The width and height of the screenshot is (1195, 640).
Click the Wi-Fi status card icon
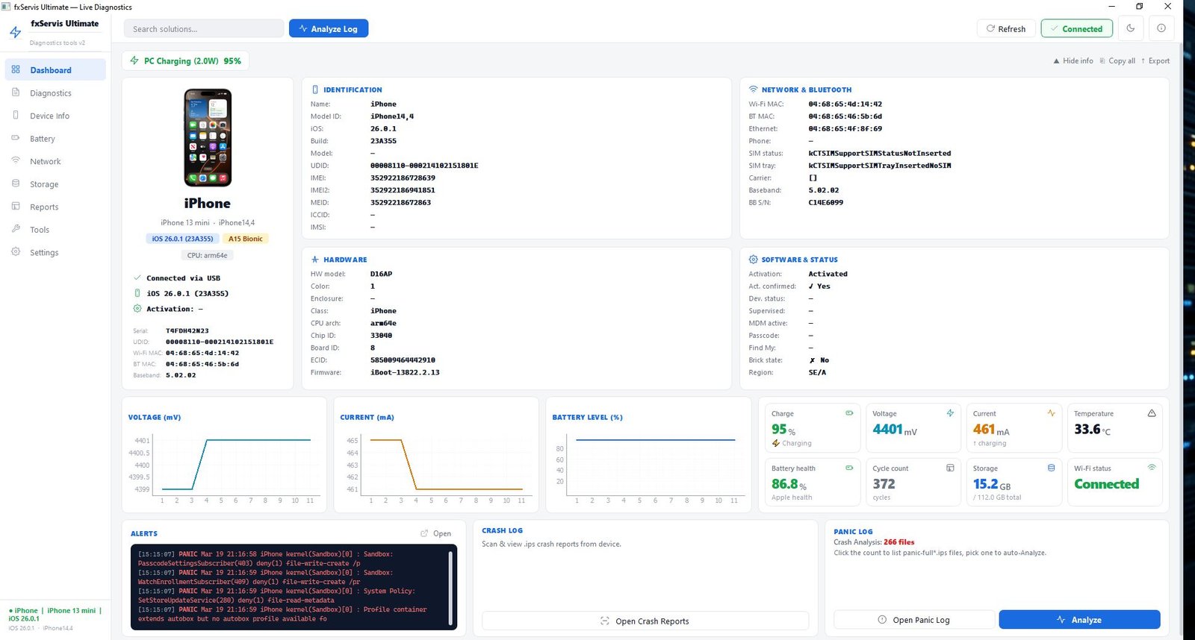(x=1152, y=468)
